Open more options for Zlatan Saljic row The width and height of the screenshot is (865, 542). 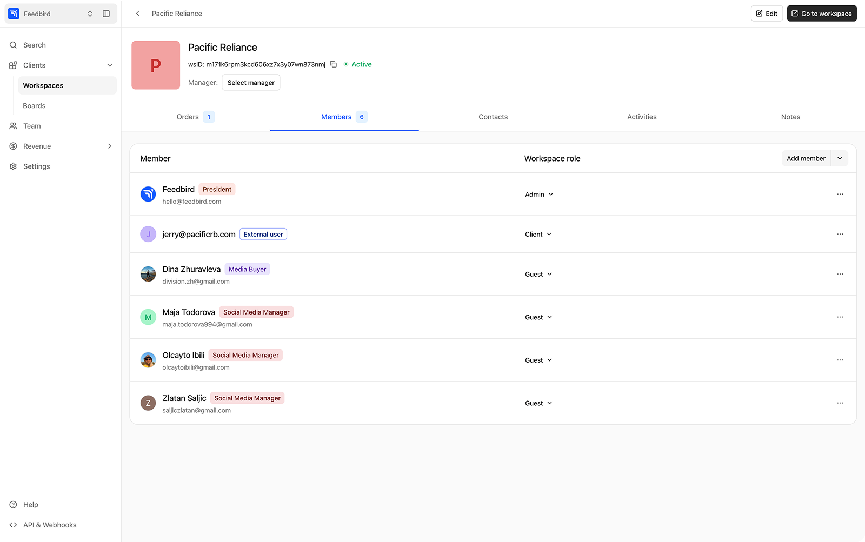(840, 403)
